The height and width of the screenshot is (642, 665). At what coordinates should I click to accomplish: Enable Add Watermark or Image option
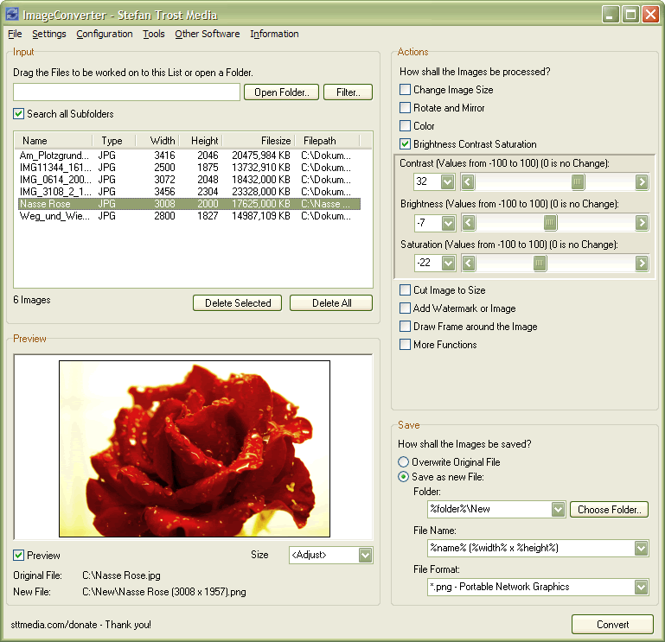pos(406,308)
